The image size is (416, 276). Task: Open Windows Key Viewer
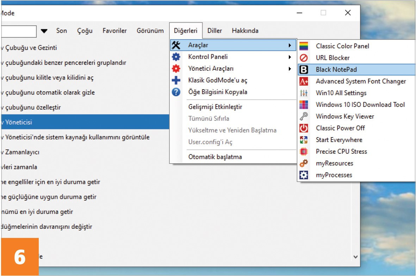[x=356, y=116]
